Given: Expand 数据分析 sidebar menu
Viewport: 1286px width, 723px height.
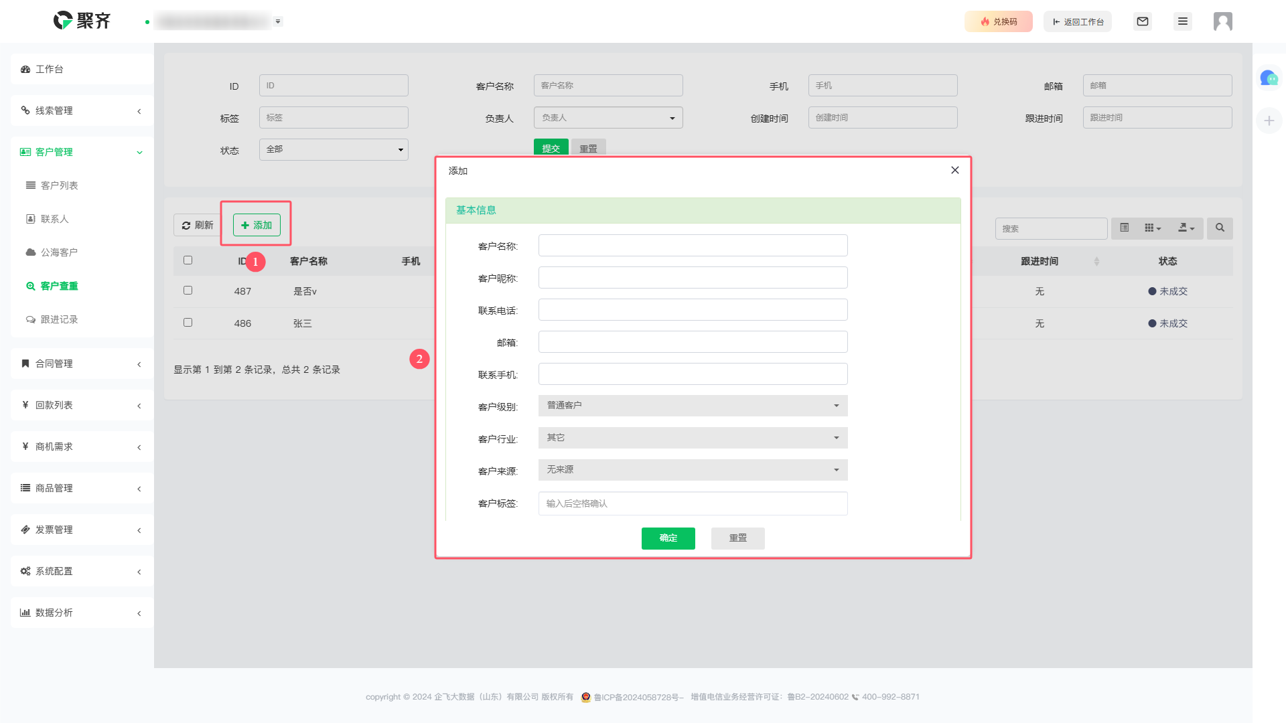Looking at the screenshot, I should tap(82, 613).
